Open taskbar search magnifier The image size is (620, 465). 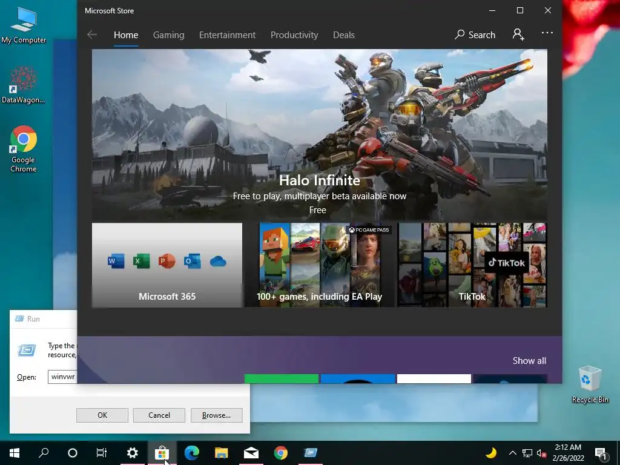pos(44,453)
